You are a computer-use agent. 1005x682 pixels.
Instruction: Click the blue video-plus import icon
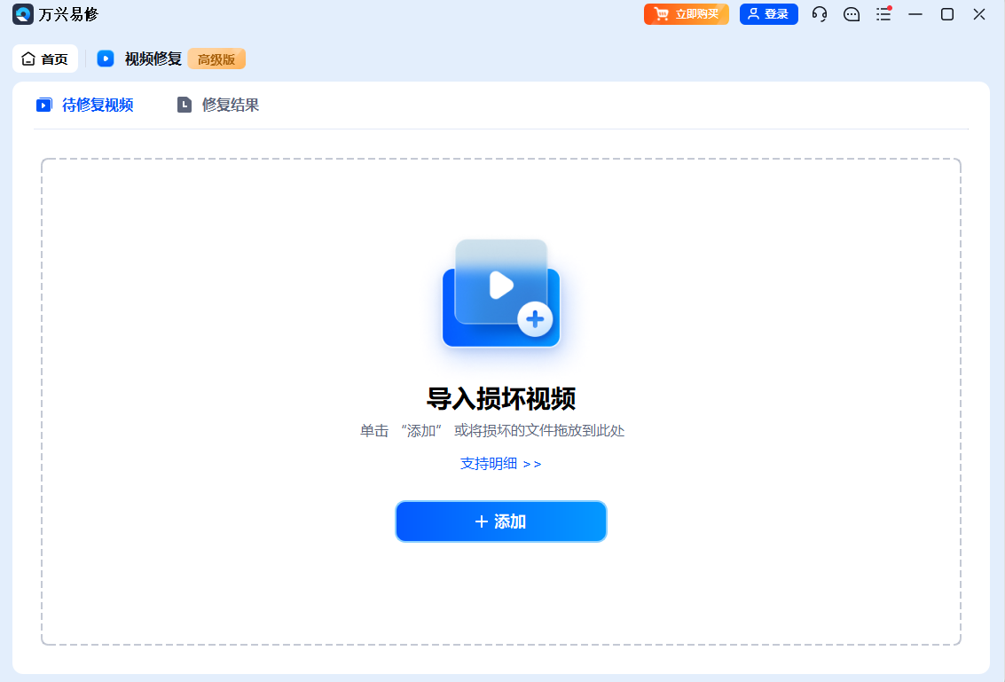pos(501,294)
